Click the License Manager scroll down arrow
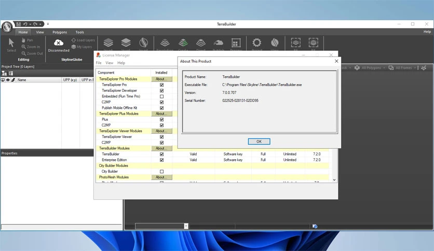This screenshot has height=251, width=434. [334, 180]
